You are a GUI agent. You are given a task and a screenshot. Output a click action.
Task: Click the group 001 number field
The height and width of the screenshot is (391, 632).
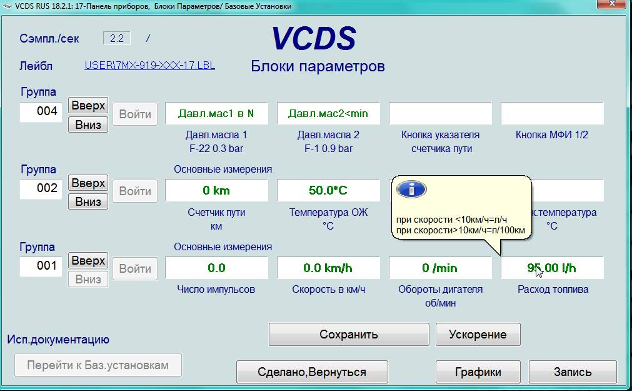(41, 266)
